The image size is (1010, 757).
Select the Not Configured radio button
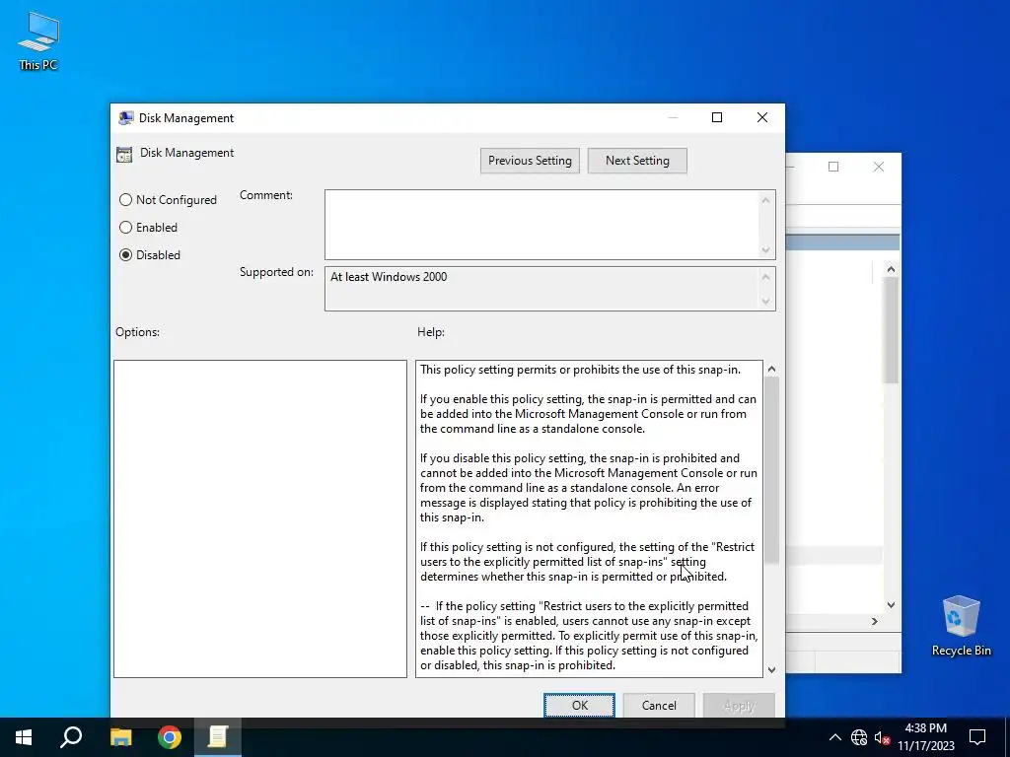tap(125, 200)
